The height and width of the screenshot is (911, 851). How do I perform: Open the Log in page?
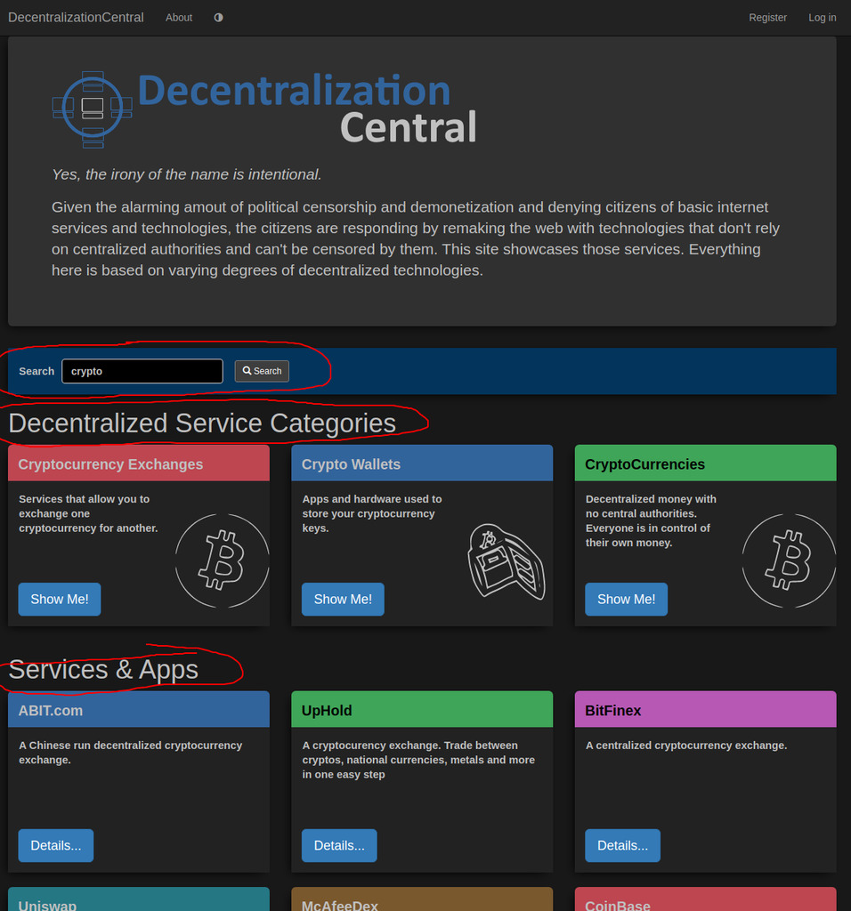822,18
